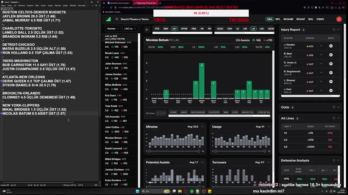Open the user avatar in Props.Cash header

pos(339,19)
